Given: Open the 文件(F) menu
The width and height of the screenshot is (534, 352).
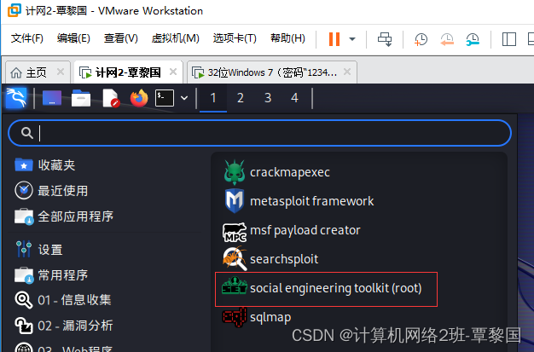Looking at the screenshot, I should tap(27, 38).
